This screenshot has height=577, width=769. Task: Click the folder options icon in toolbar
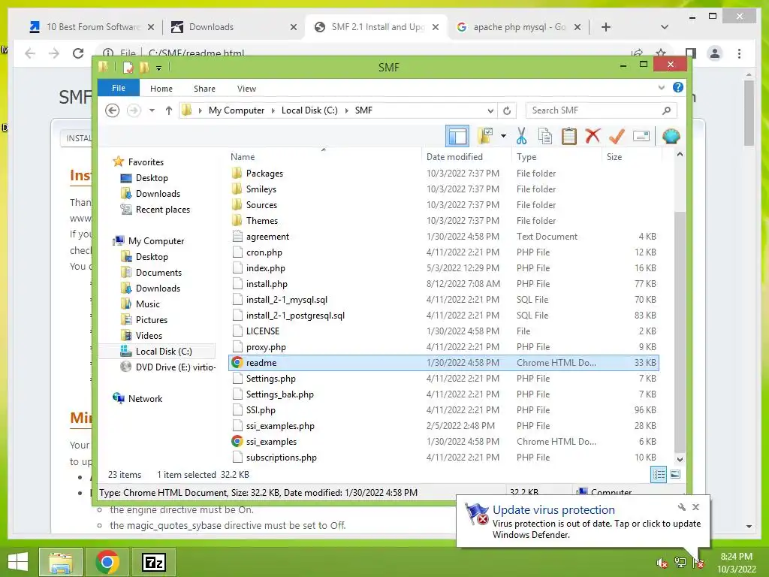tap(485, 136)
